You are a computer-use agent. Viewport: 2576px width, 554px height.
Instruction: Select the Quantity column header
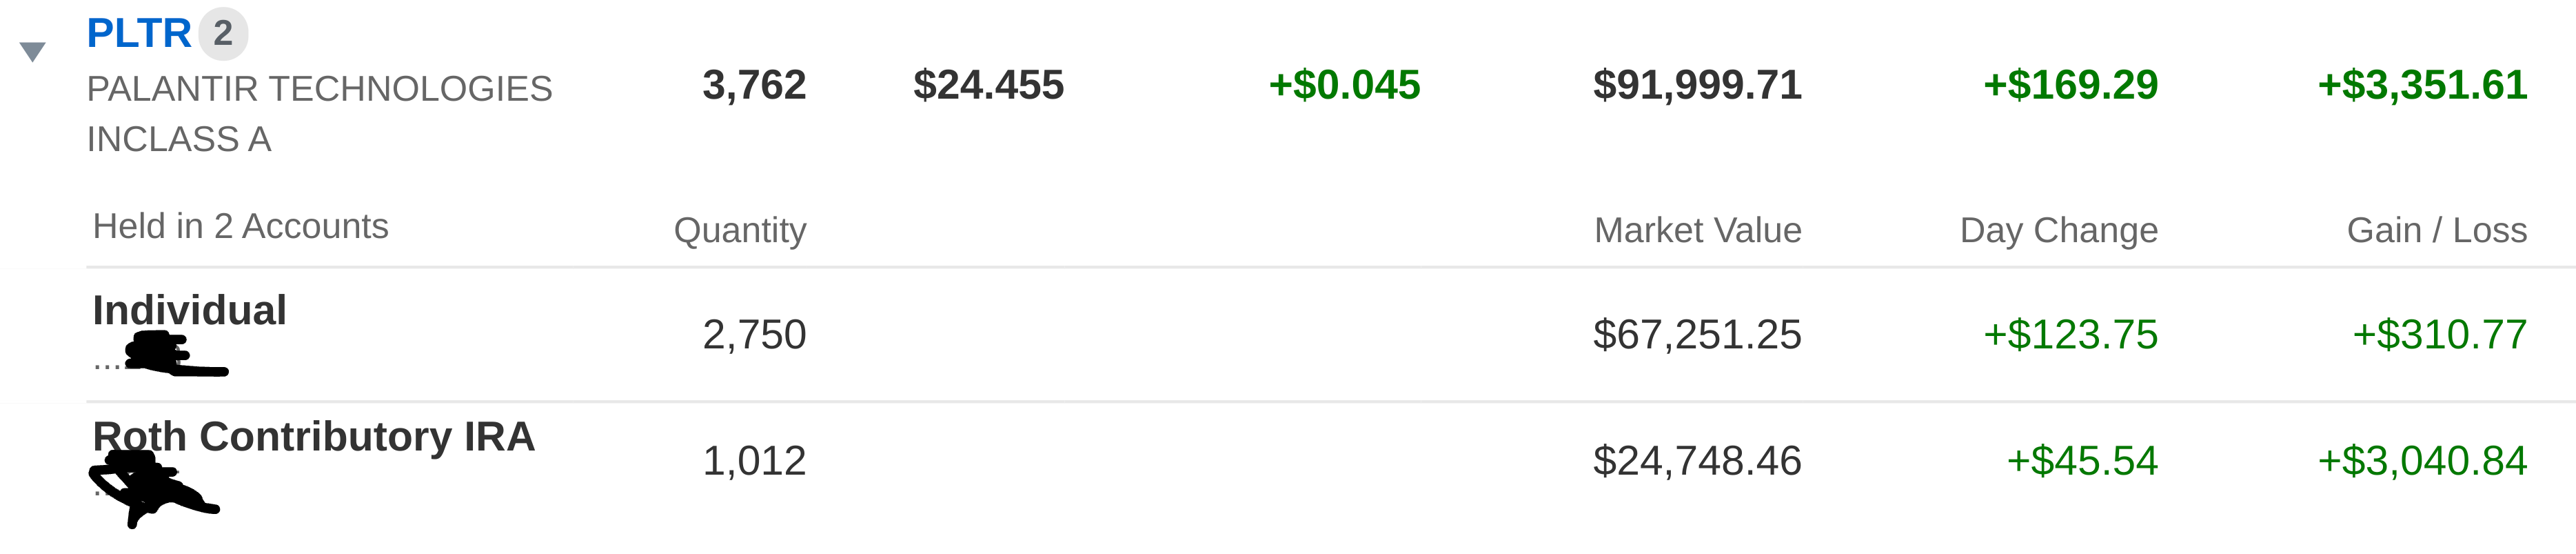tap(740, 230)
